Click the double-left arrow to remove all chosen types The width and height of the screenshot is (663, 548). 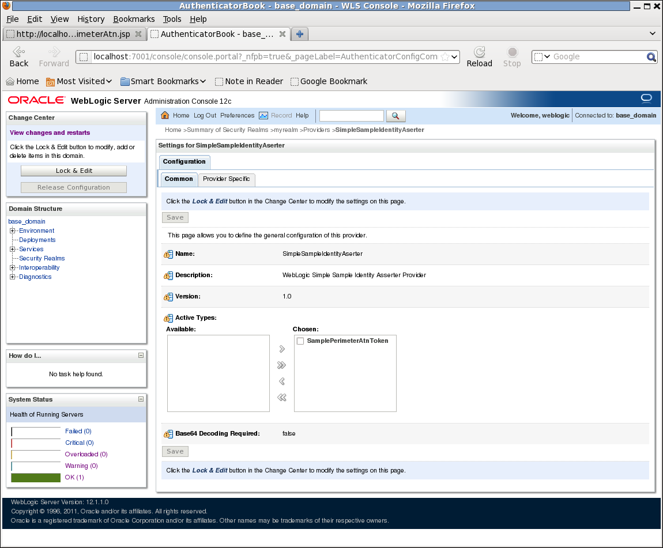pos(281,398)
